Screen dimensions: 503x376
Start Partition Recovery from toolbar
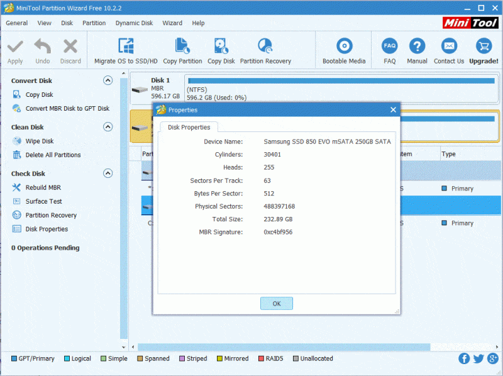pyautogui.click(x=265, y=52)
